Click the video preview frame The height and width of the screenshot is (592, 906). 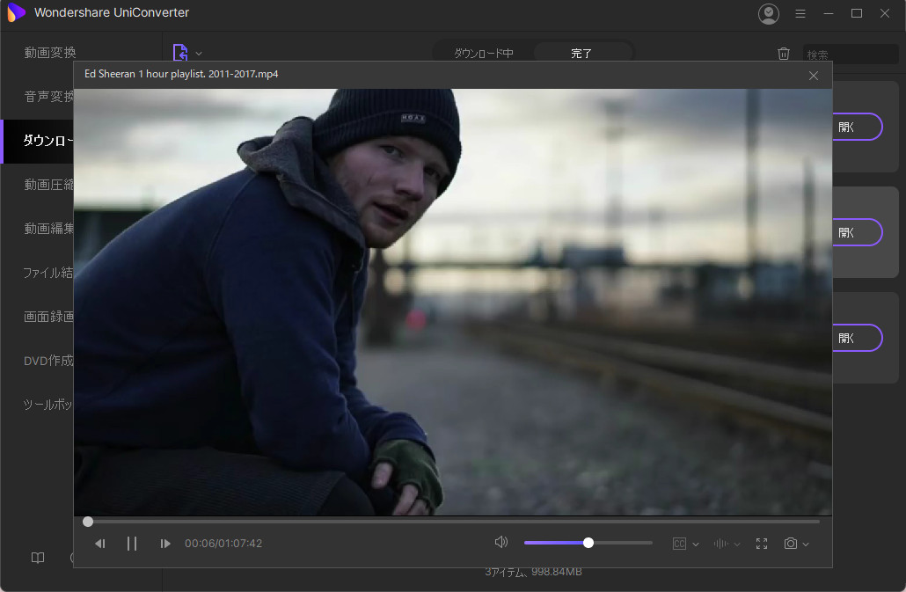tap(453, 302)
